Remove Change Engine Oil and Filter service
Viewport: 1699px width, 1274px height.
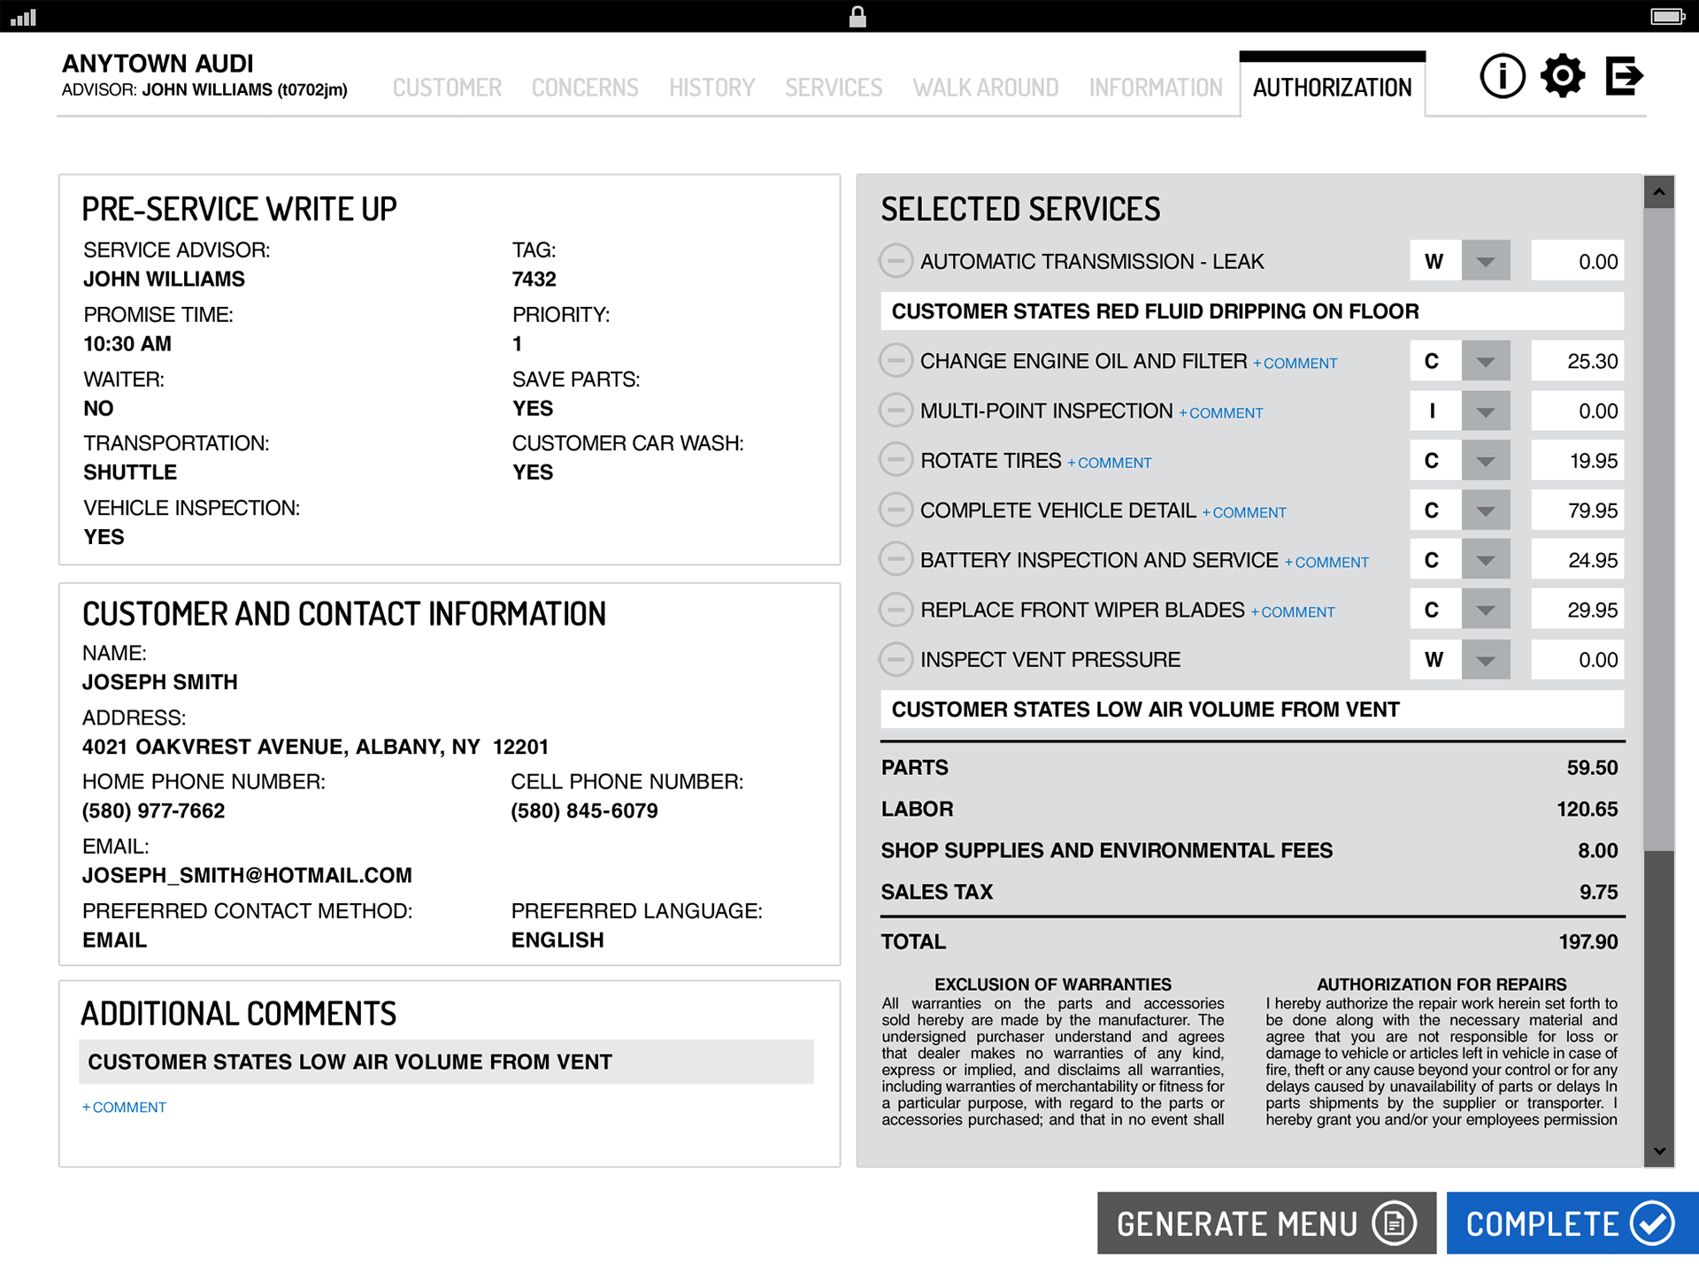coord(896,361)
